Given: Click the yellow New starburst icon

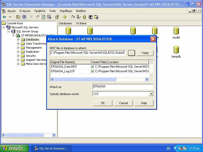Looking at the screenshot, I should coord(65,17).
